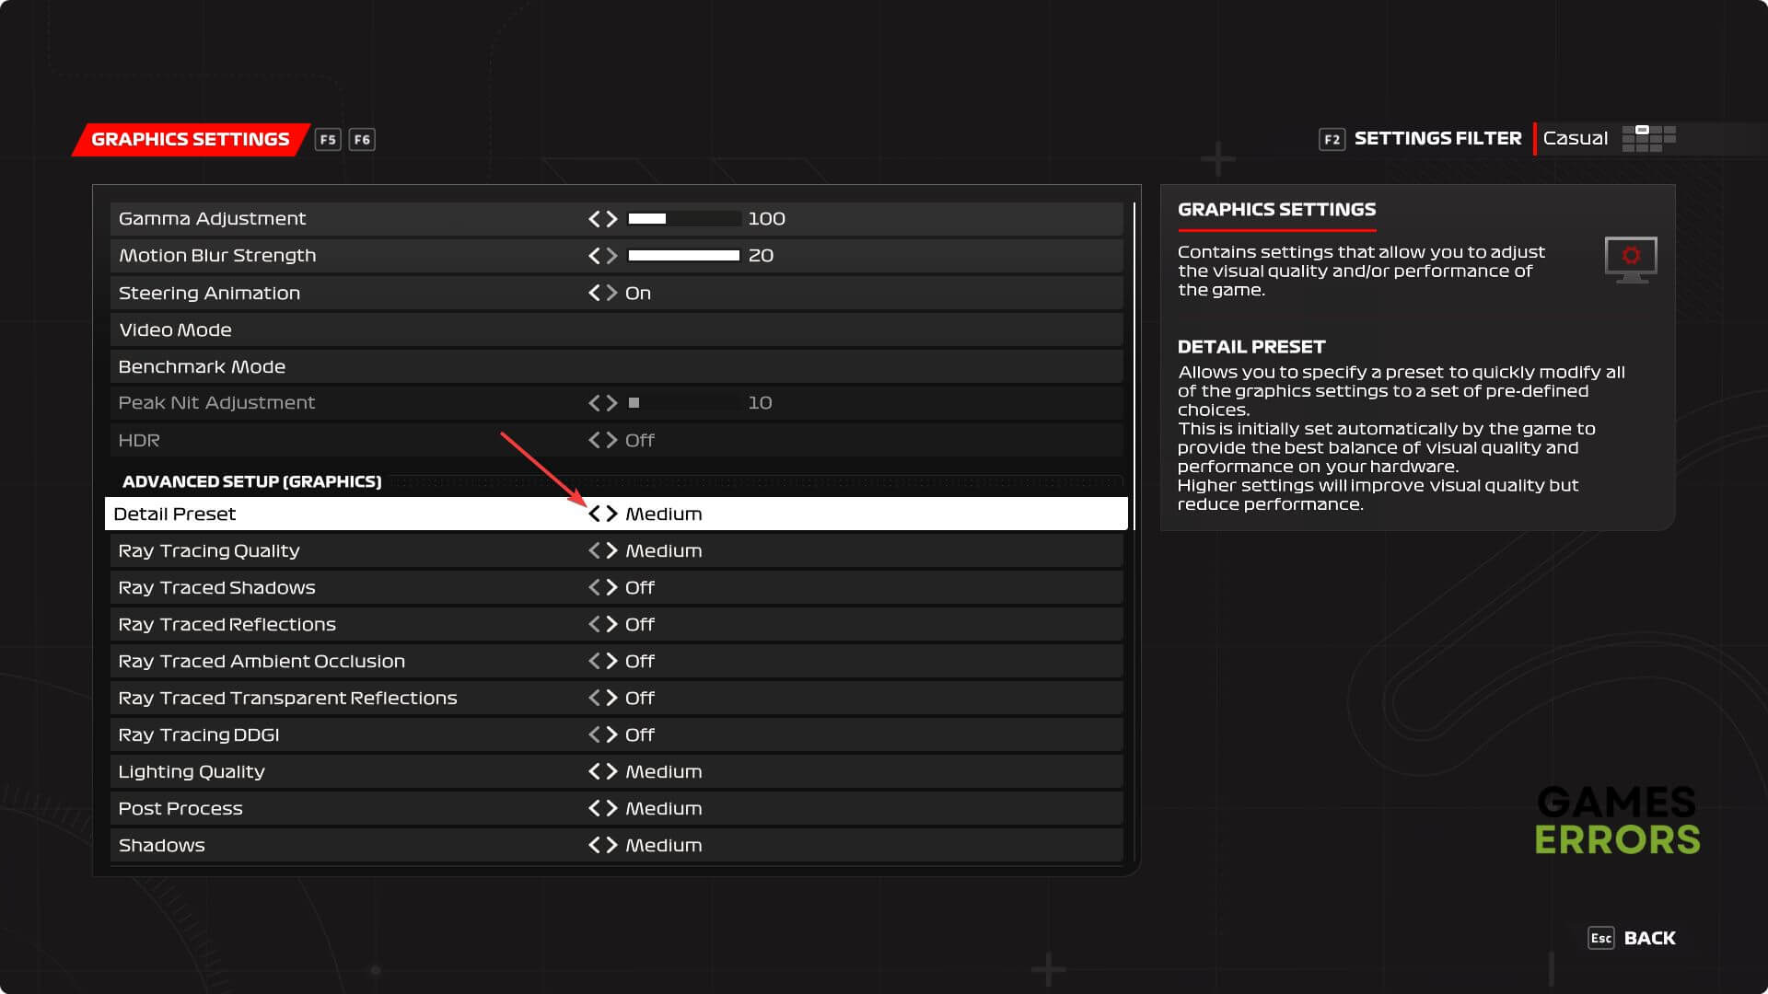1768x994 pixels.
Task: Open Video Mode menu item
Action: [175, 329]
